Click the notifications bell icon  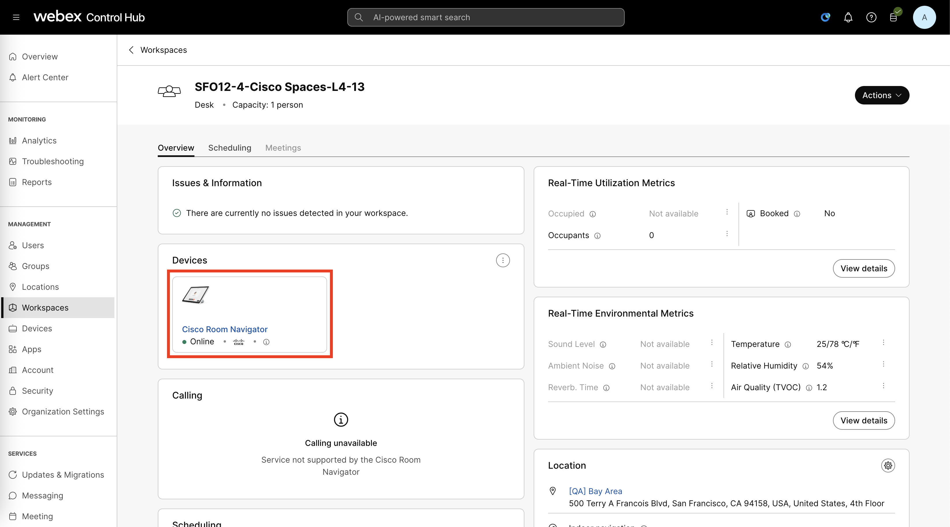[848, 17]
